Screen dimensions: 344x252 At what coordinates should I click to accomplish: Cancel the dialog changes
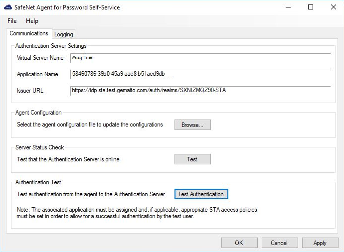point(279,243)
